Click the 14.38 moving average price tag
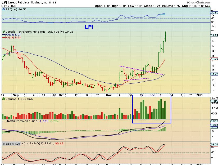The height and width of the screenshot is (165, 218). point(214,59)
